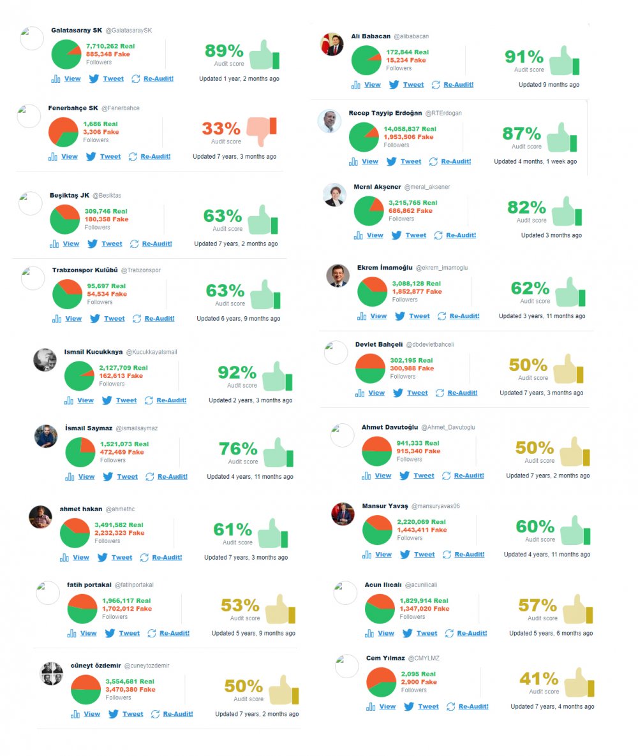Click the Tweet link for Acun Ilıcalı

click(x=427, y=633)
